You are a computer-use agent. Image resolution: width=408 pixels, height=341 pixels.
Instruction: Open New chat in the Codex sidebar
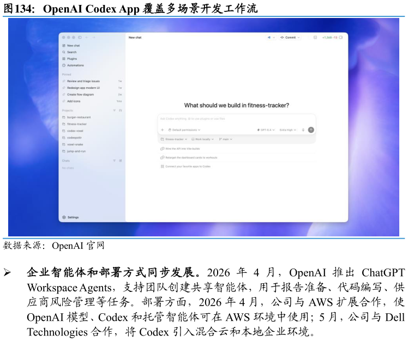pyautogui.click(x=71, y=45)
